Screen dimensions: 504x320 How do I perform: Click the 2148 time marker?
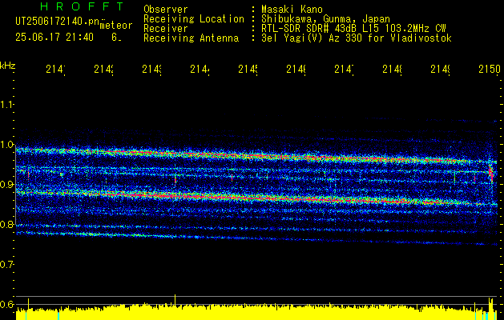tap(392, 70)
